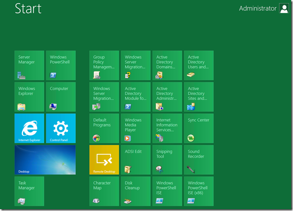The height and width of the screenshot is (211, 293).
Task: Open Windows PowerShell ISE tile
Action: [167, 191]
